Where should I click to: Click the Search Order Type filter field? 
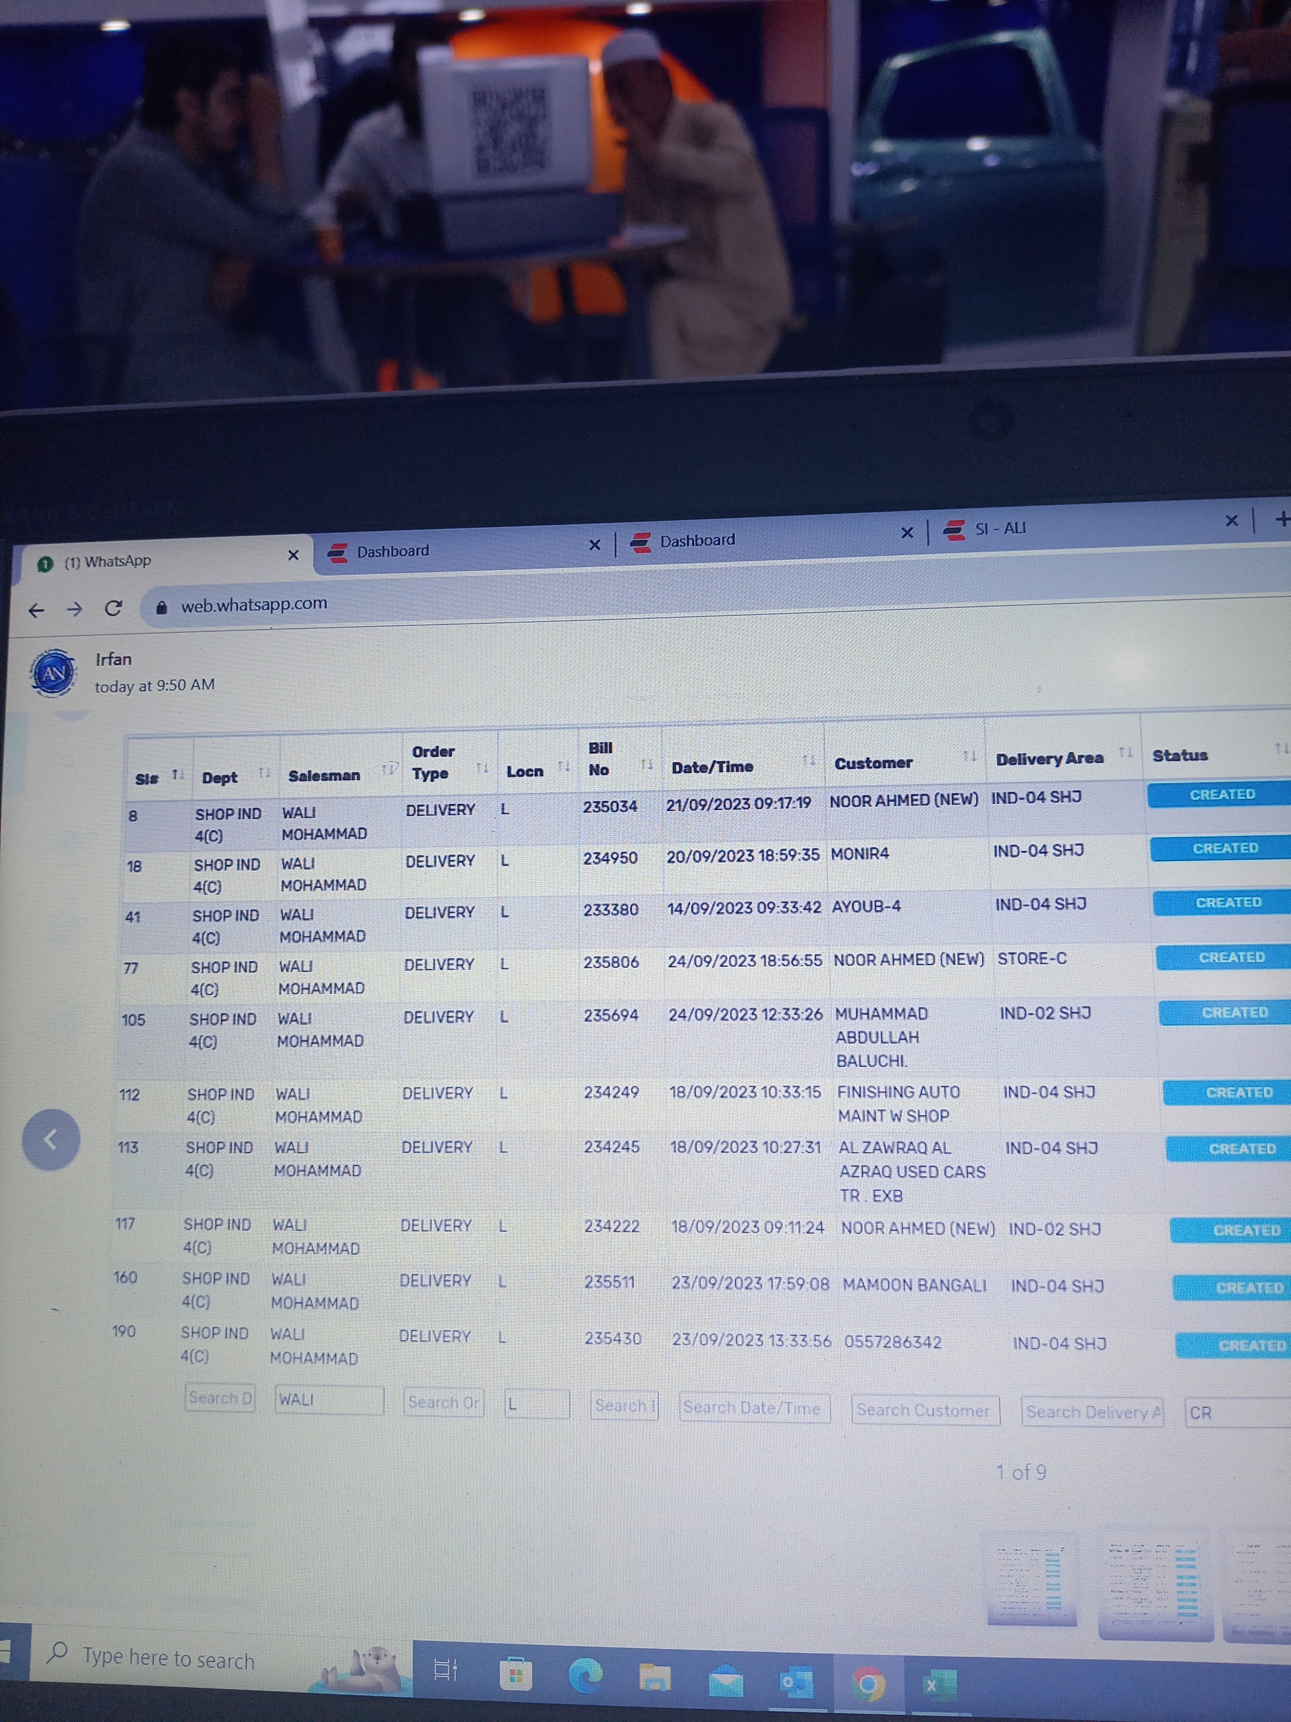[x=443, y=1403]
